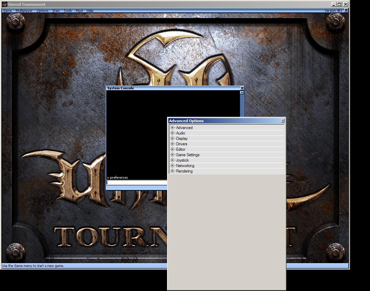Click the status bar hint about Game menu
Viewport: 370px width, 291px height.
[33, 266]
